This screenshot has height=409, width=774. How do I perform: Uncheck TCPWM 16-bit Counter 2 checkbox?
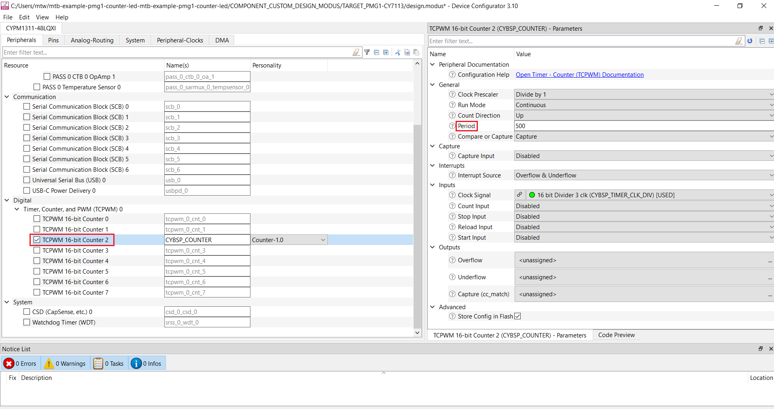click(37, 240)
